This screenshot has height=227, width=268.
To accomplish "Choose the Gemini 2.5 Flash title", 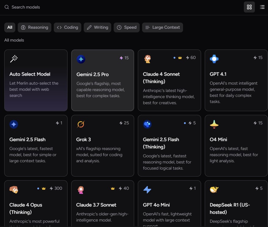I will point(28,139).
